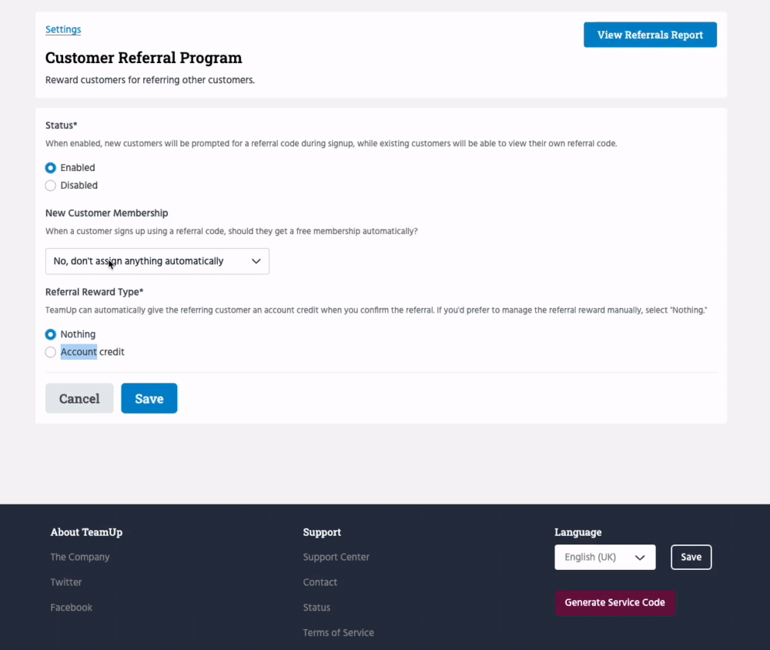The image size is (770, 650).
Task: Choose the Disabled status option
Action: click(51, 186)
